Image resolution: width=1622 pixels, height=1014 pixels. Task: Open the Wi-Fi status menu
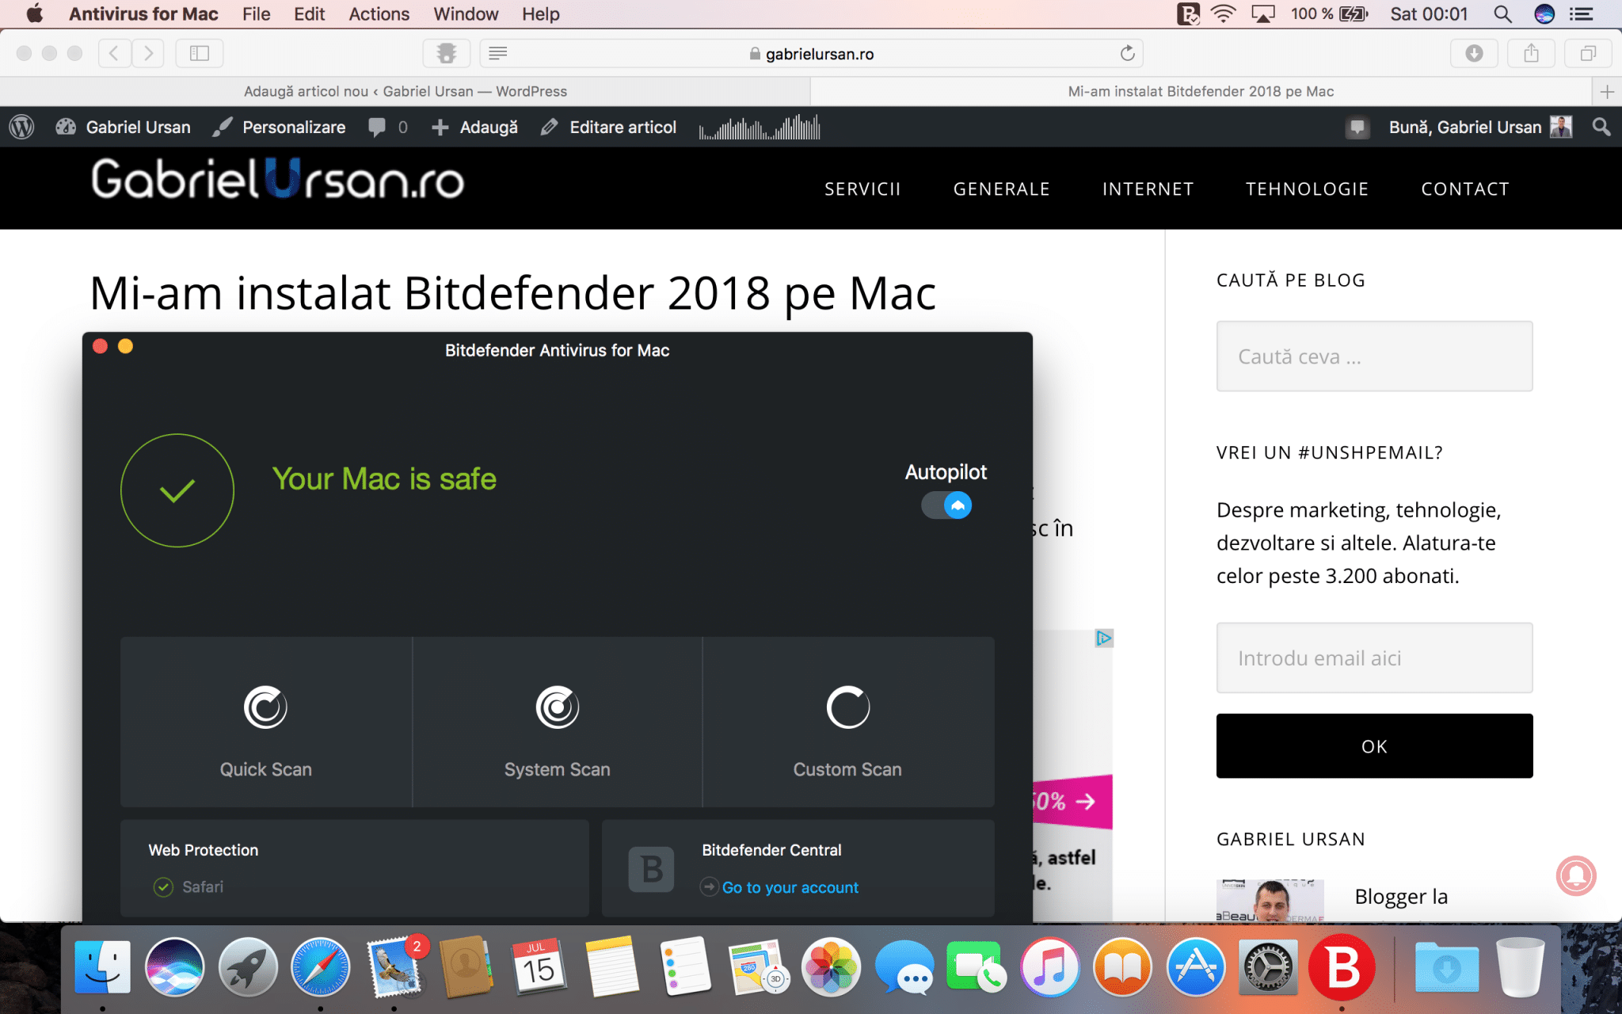[x=1224, y=13]
